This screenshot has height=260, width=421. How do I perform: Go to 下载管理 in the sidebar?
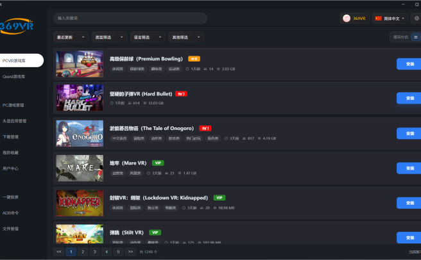point(10,136)
